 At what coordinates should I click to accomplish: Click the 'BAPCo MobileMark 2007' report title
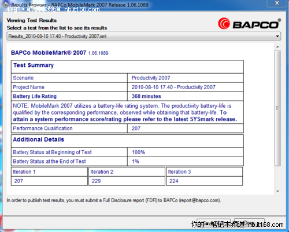coord(49,52)
